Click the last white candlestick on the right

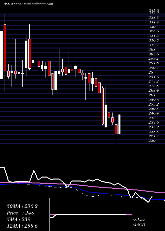119,124
